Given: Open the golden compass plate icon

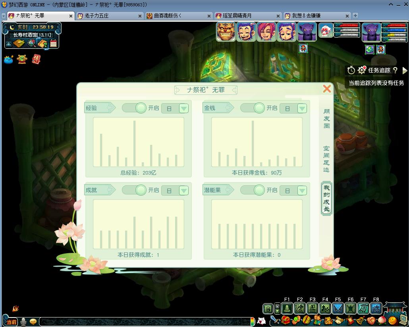Looking at the screenshot, I should click(x=19, y=43).
